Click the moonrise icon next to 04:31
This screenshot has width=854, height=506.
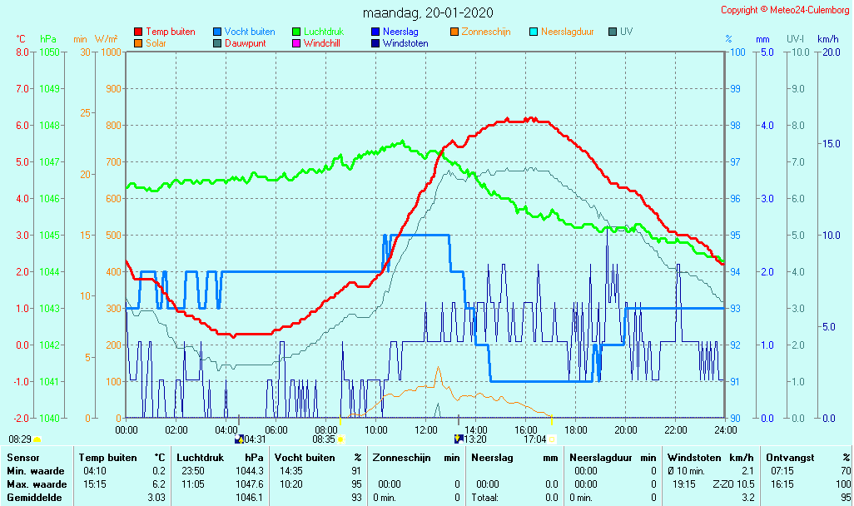(x=240, y=439)
